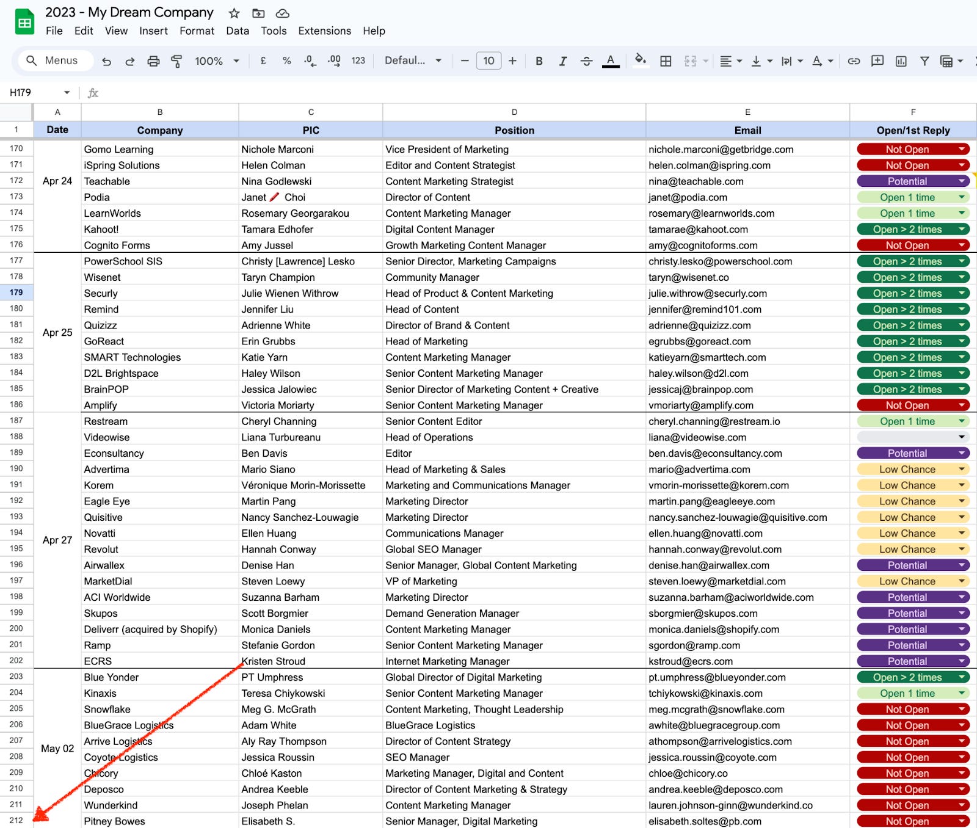This screenshot has height=828, width=977.
Task: Click the font size field showing 10
Action: tap(488, 60)
